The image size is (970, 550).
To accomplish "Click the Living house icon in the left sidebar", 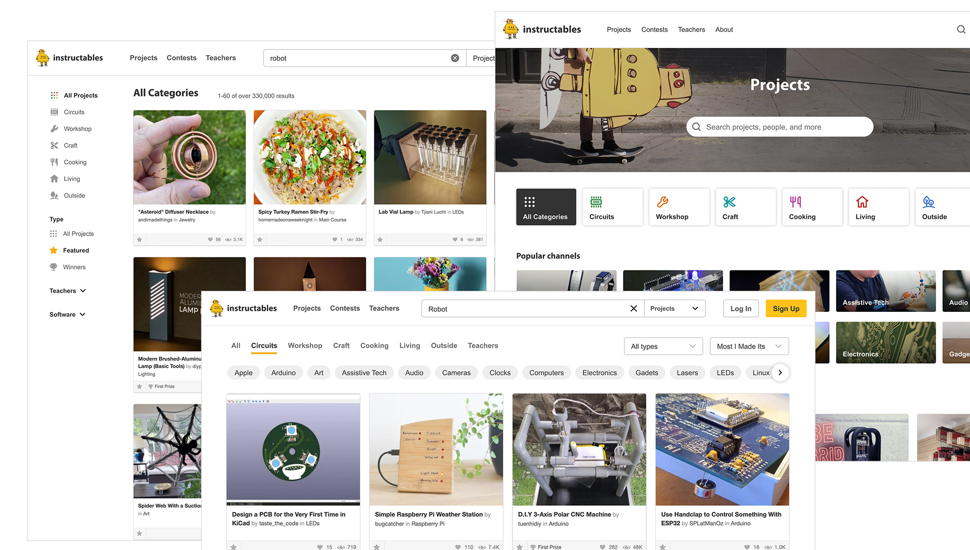I will click(x=54, y=178).
